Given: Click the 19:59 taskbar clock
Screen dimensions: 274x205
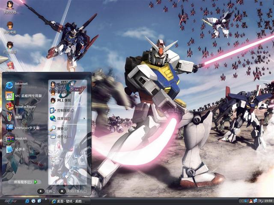Looking at the screenshot, I should (x=268, y=201).
